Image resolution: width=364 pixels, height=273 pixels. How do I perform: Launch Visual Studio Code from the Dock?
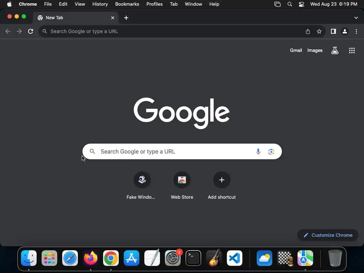click(235, 258)
